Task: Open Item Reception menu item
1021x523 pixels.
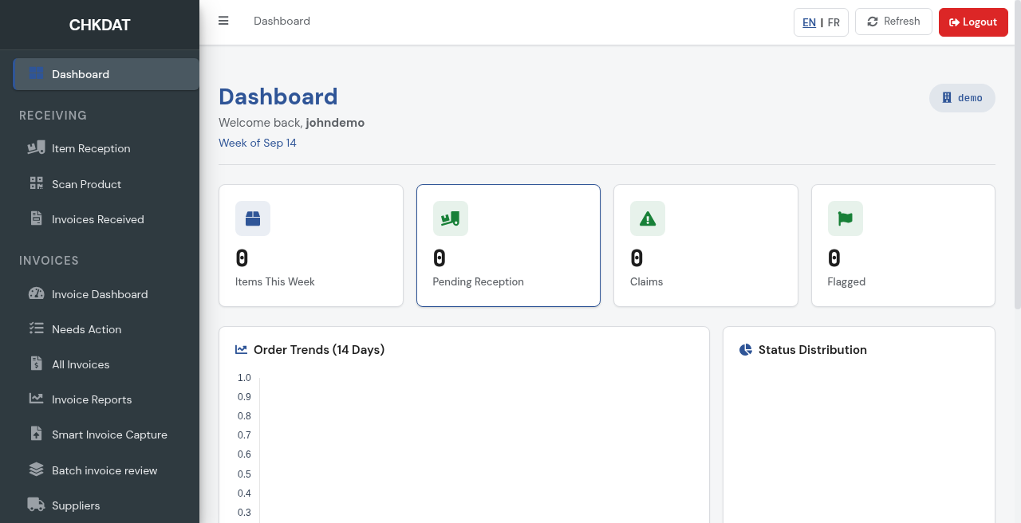Action: pyautogui.click(x=106, y=148)
